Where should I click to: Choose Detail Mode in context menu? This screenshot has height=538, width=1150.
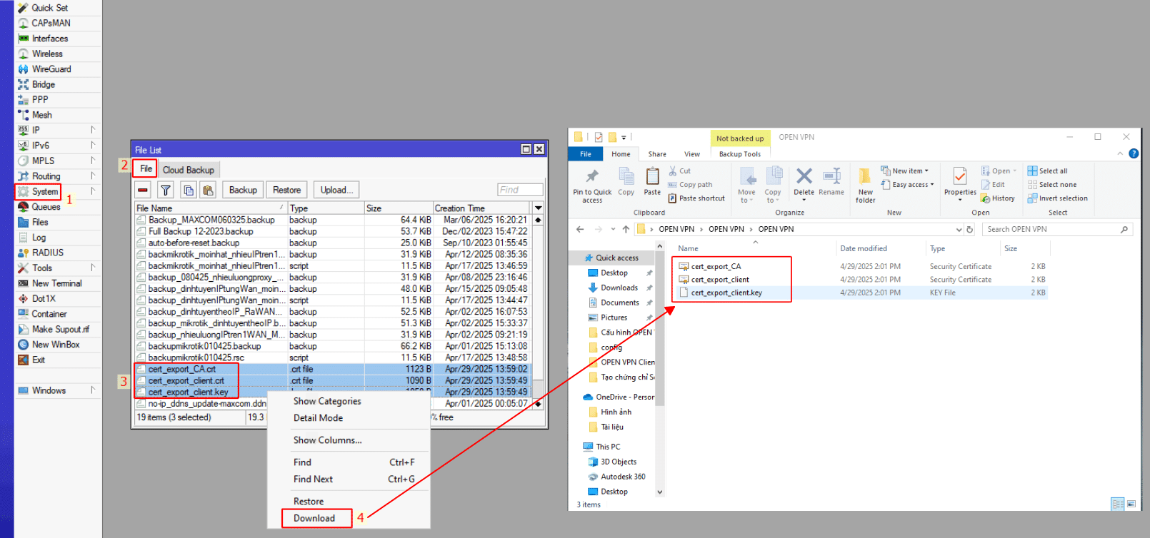pos(319,418)
